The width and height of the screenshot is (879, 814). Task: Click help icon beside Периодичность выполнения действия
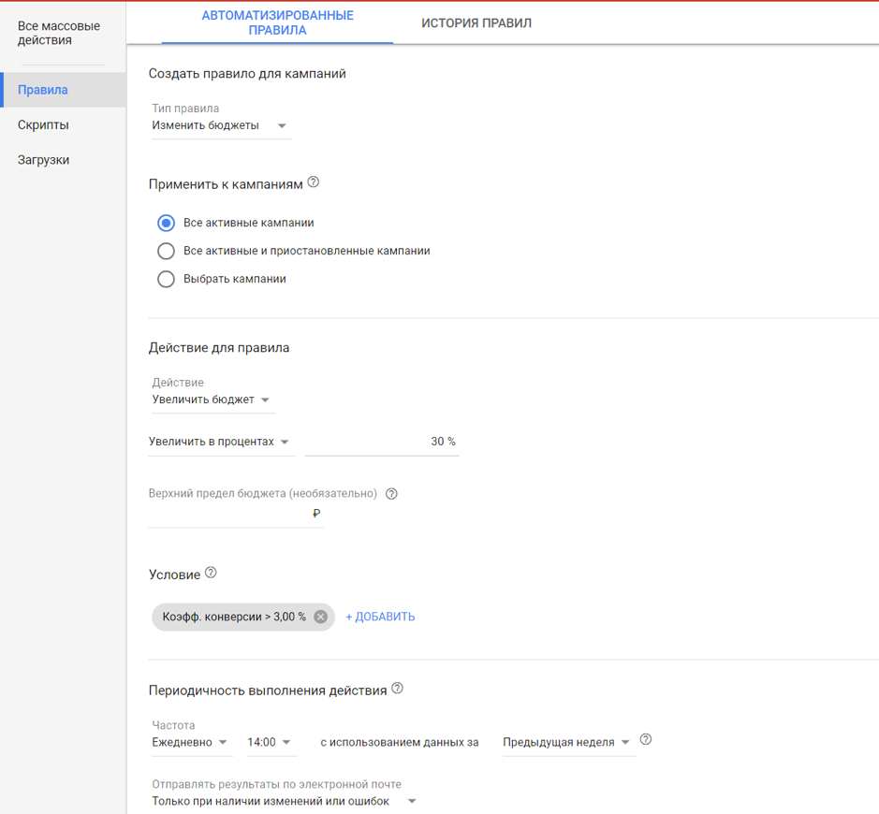398,689
